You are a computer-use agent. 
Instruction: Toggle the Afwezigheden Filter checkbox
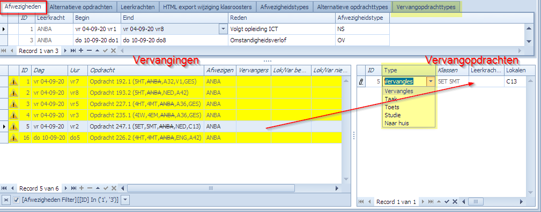pos(16,200)
